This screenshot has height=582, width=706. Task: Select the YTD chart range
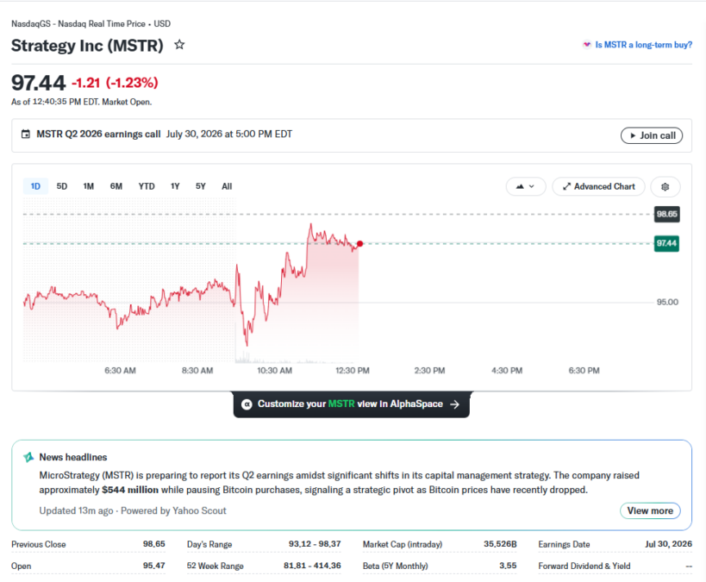click(147, 186)
